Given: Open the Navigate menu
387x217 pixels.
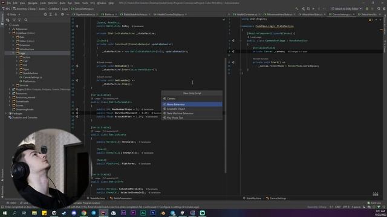Looking at the screenshot, I should (x=32, y=3).
